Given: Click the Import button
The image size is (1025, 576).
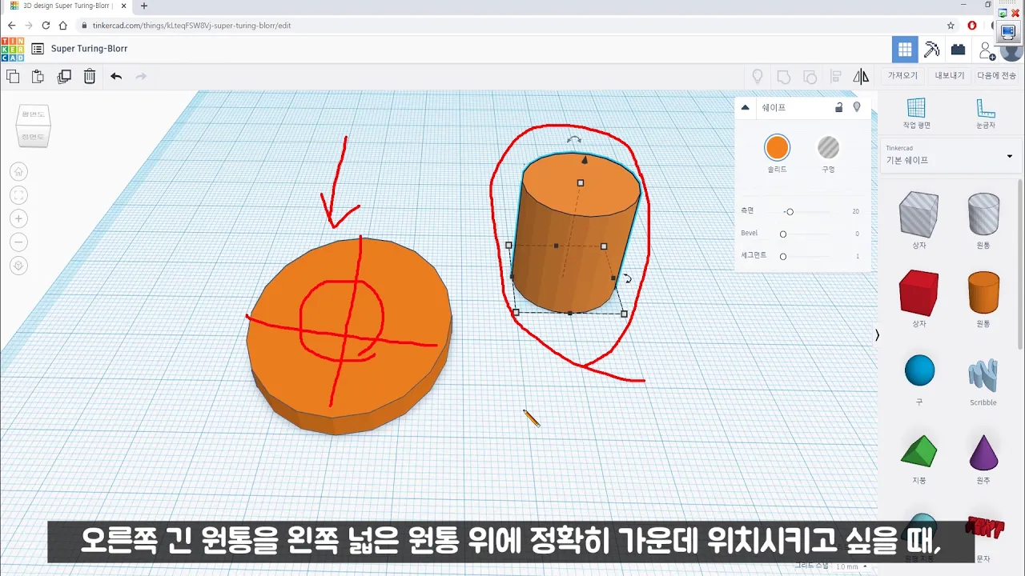Looking at the screenshot, I should tap(903, 76).
